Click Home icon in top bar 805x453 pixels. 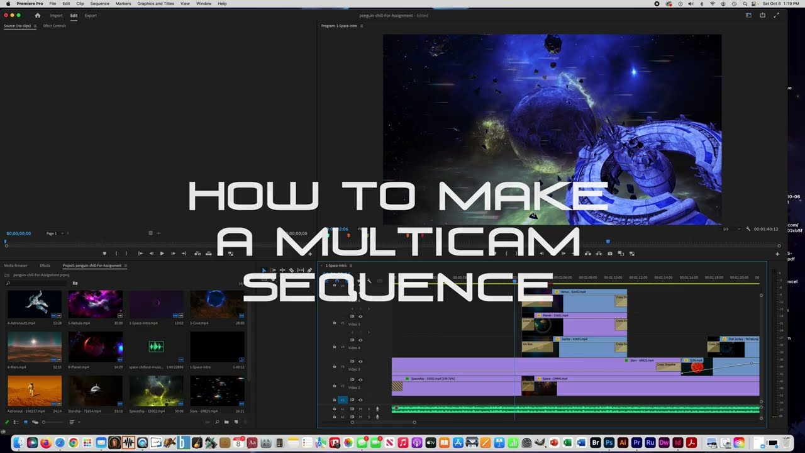(x=38, y=15)
